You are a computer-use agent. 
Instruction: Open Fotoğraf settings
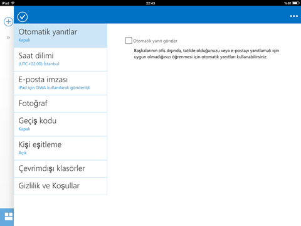pyautogui.click(x=60, y=104)
